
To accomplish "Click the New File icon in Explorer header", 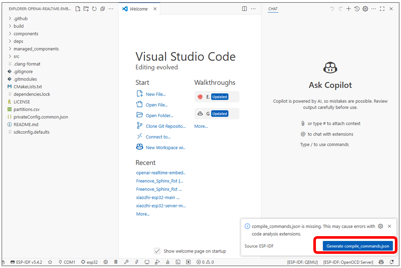I will tap(78, 9).
